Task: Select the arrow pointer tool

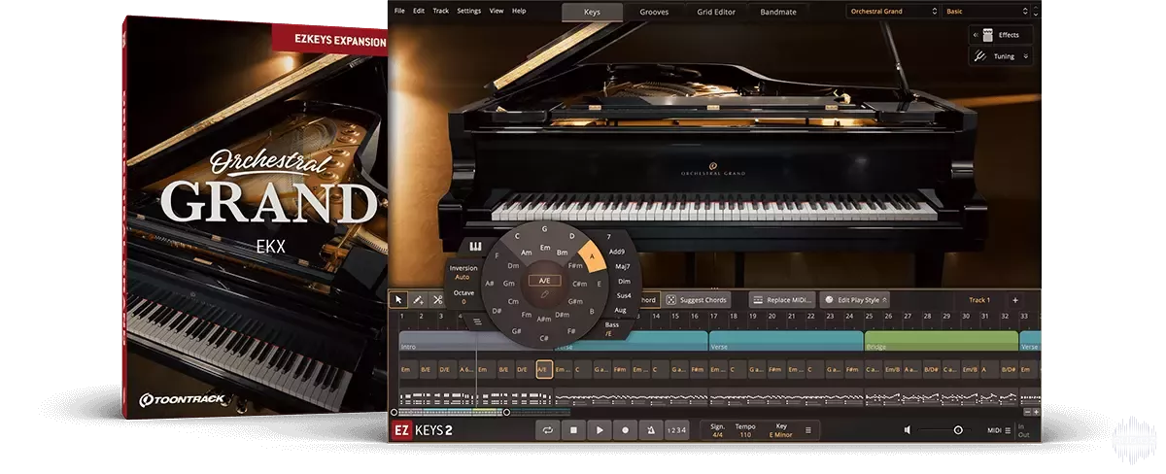Action: pos(398,299)
